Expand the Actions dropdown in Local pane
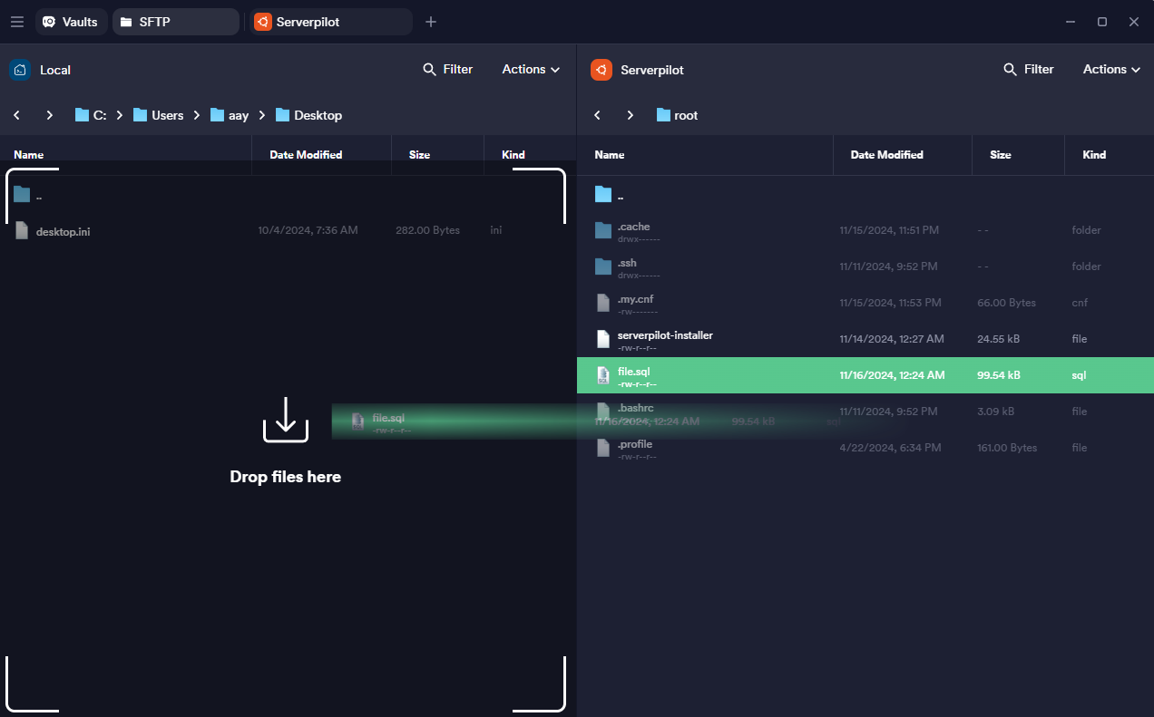 pyautogui.click(x=531, y=70)
